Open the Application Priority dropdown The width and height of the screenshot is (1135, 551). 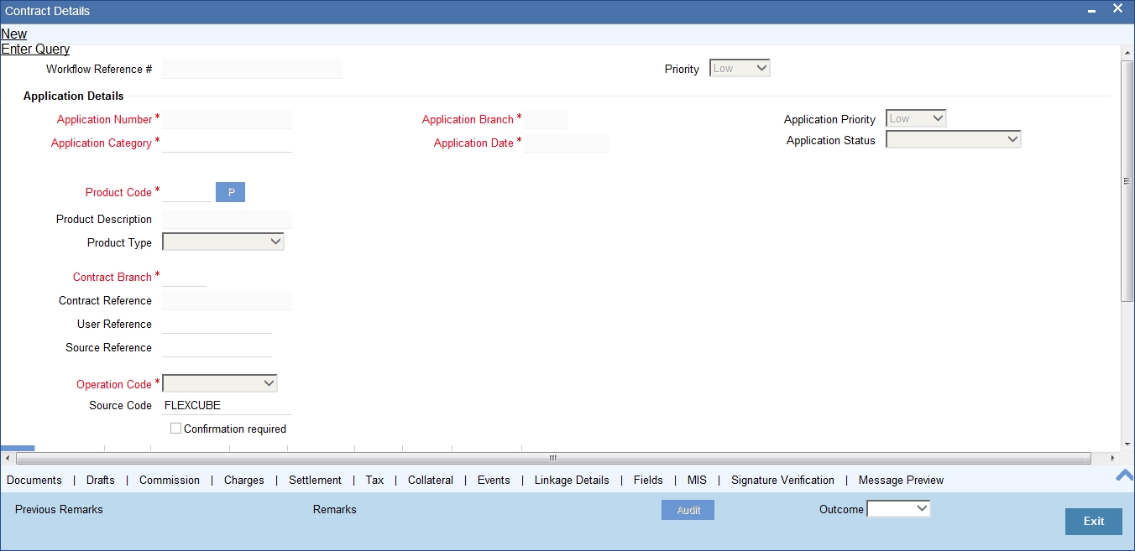click(x=916, y=119)
